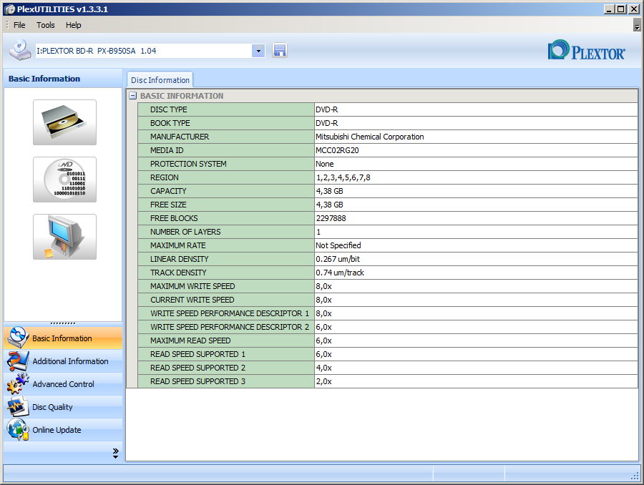The image size is (644, 485).
Task: Click the Basic Information disc icon
Action: point(18,338)
